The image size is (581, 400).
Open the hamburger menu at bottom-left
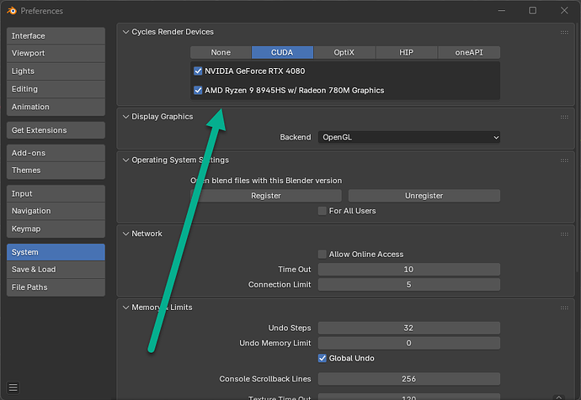(13, 387)
